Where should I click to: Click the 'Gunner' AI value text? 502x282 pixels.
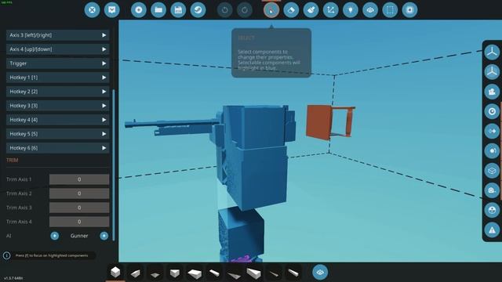79,236
